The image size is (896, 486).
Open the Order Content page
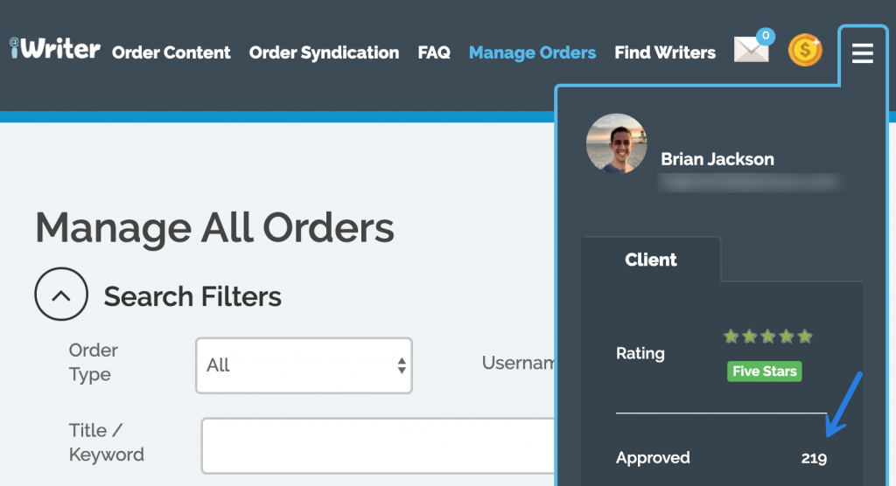point(171,52)
